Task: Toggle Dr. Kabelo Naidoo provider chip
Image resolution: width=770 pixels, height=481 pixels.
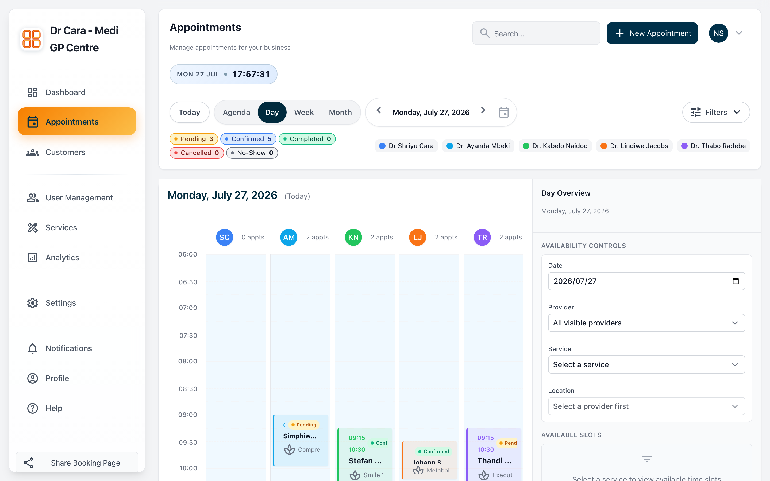Action: tap(555, 146)
